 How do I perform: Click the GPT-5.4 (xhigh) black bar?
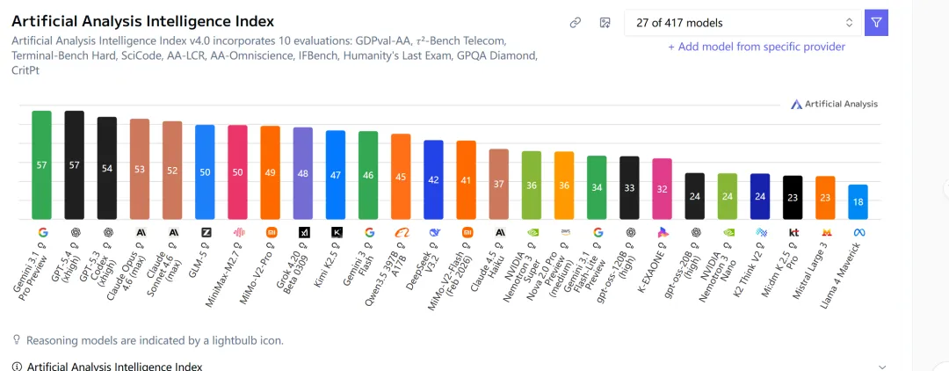click(x=74, y=165)
